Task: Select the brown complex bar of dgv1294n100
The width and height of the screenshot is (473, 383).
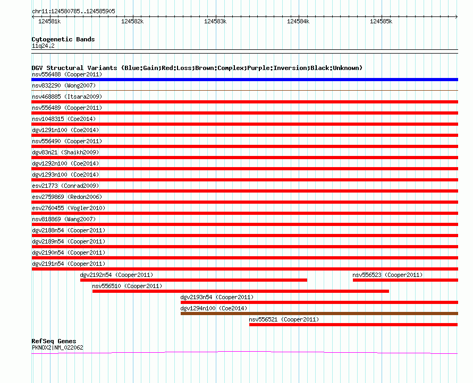Action: [319, 314]
